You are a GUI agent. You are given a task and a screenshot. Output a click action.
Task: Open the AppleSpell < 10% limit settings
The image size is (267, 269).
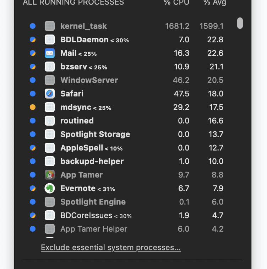point(114,148)
